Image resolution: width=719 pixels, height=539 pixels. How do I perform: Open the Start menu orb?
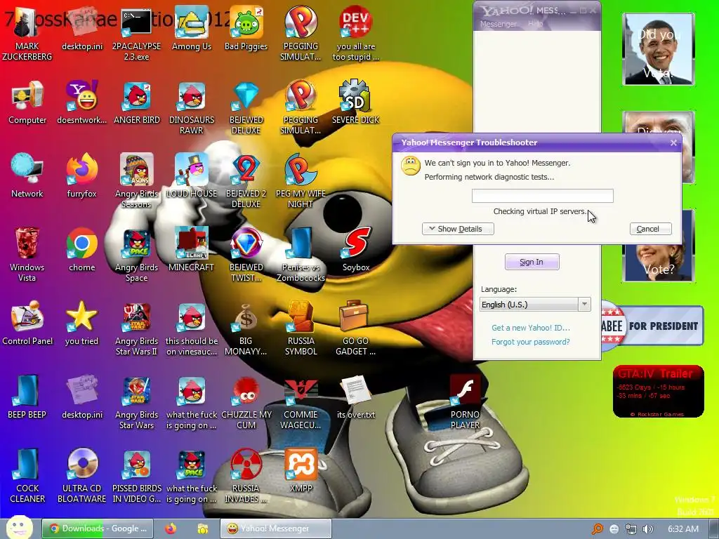coord(19,528)
